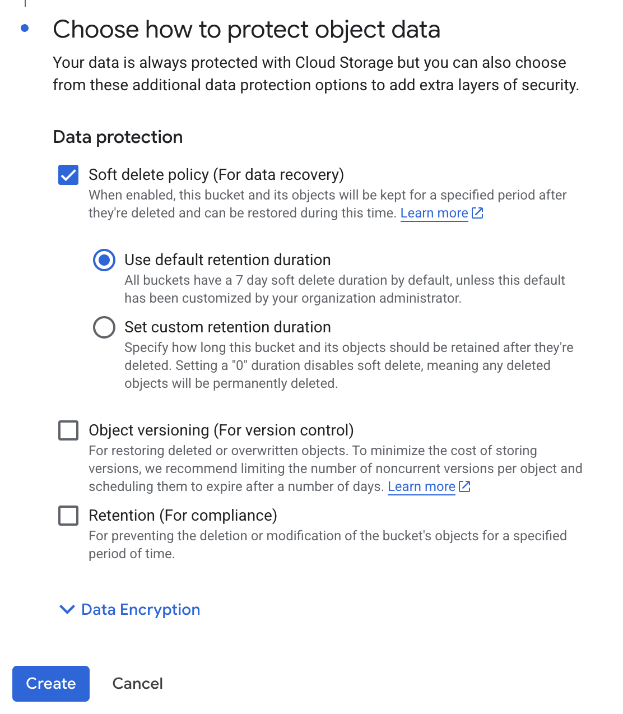This screenshot has height=714, width=623.
Task: Uncheck the Soft delete policy checkbox
Action: 68,175
